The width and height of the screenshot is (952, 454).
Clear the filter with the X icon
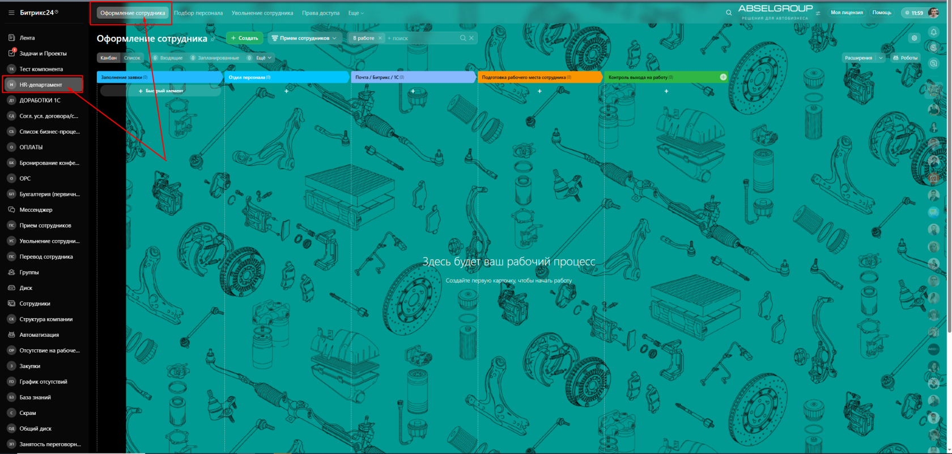pos(471,38)
